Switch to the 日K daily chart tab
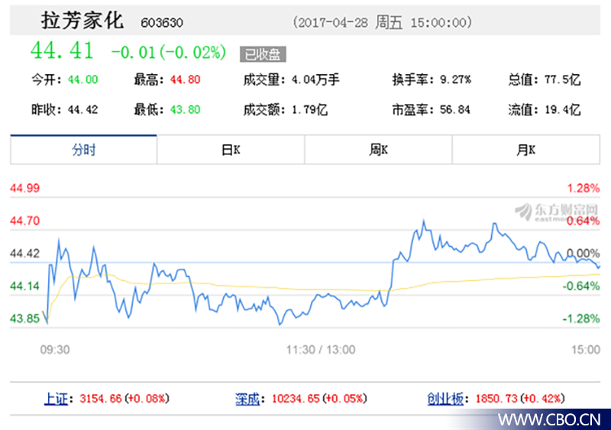This screenshot has height=430, width=611. [x=231, y=150]
